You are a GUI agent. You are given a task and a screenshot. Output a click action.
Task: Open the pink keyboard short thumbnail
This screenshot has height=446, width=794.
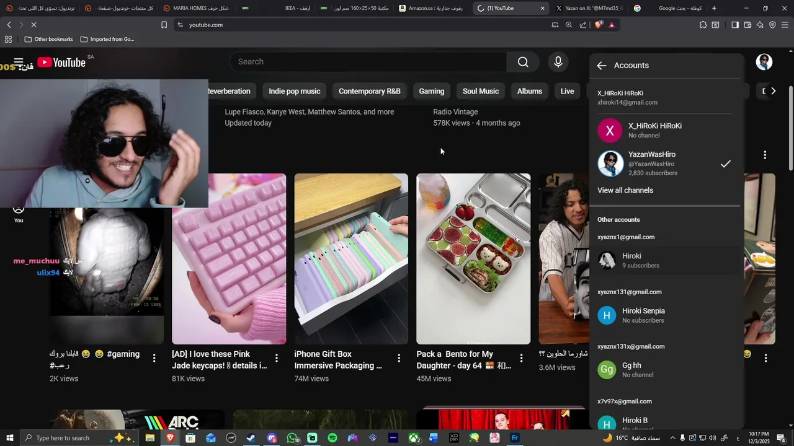[229, 259]
